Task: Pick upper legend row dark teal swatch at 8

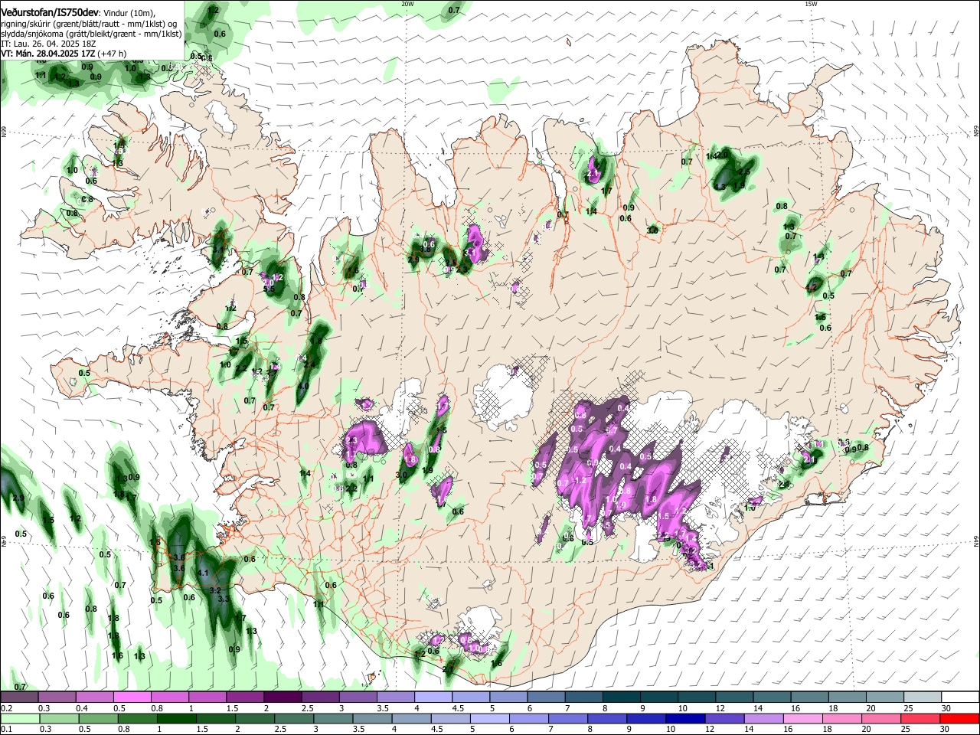Action: coord(622,697)
